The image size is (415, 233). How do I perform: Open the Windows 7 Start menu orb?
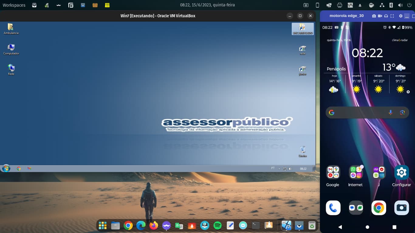[6, 168]
